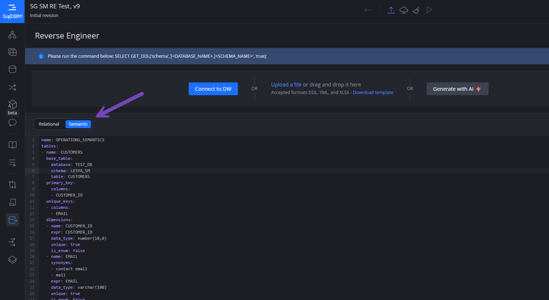Click the synonyms: line
Image resolution: width=549 pixels, height=300 pixels.
pos(62,263)
